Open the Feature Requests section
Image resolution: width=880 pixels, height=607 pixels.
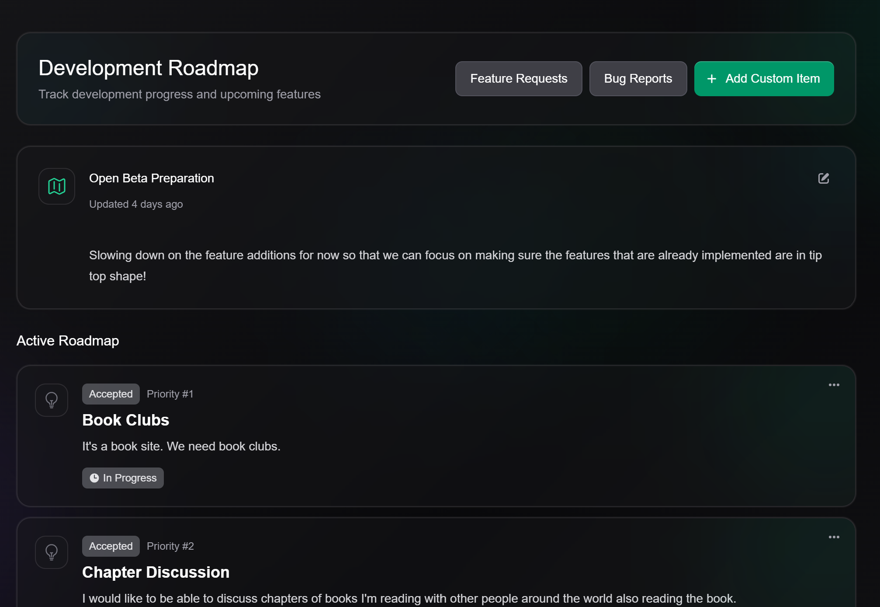tap(518, 79)
